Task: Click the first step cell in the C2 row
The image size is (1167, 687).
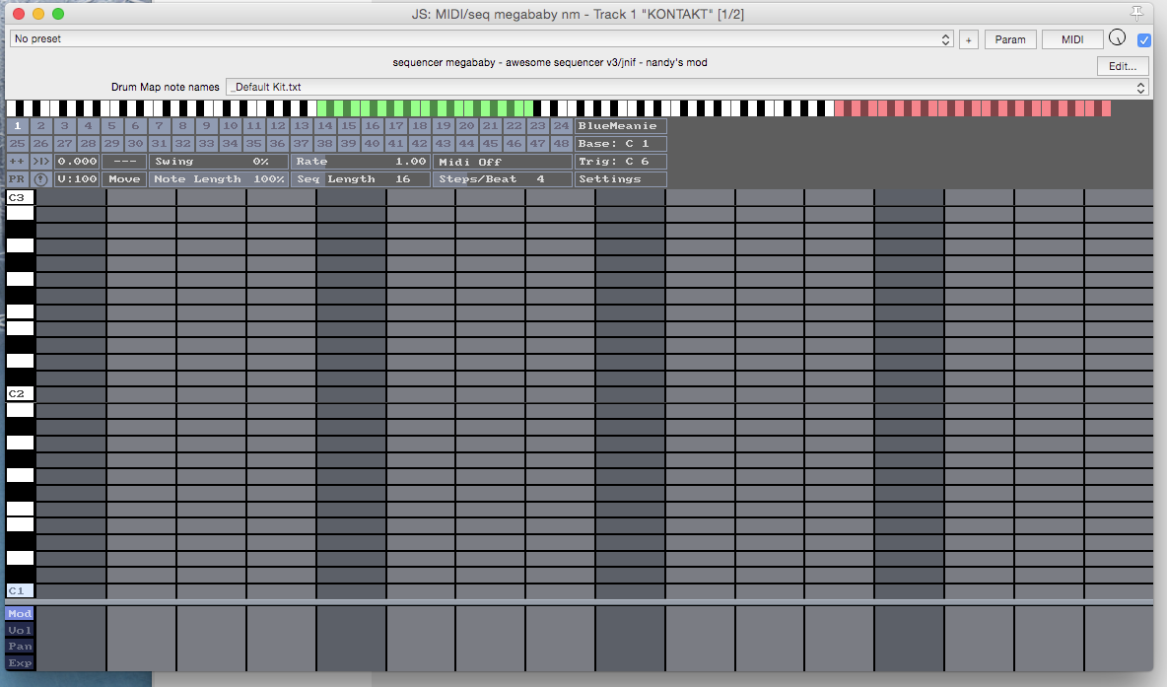Action: coord(71,393)
